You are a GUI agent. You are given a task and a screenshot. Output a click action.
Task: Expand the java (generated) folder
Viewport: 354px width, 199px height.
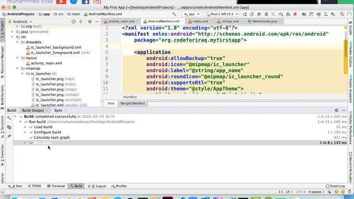click(x=12, y=32)
